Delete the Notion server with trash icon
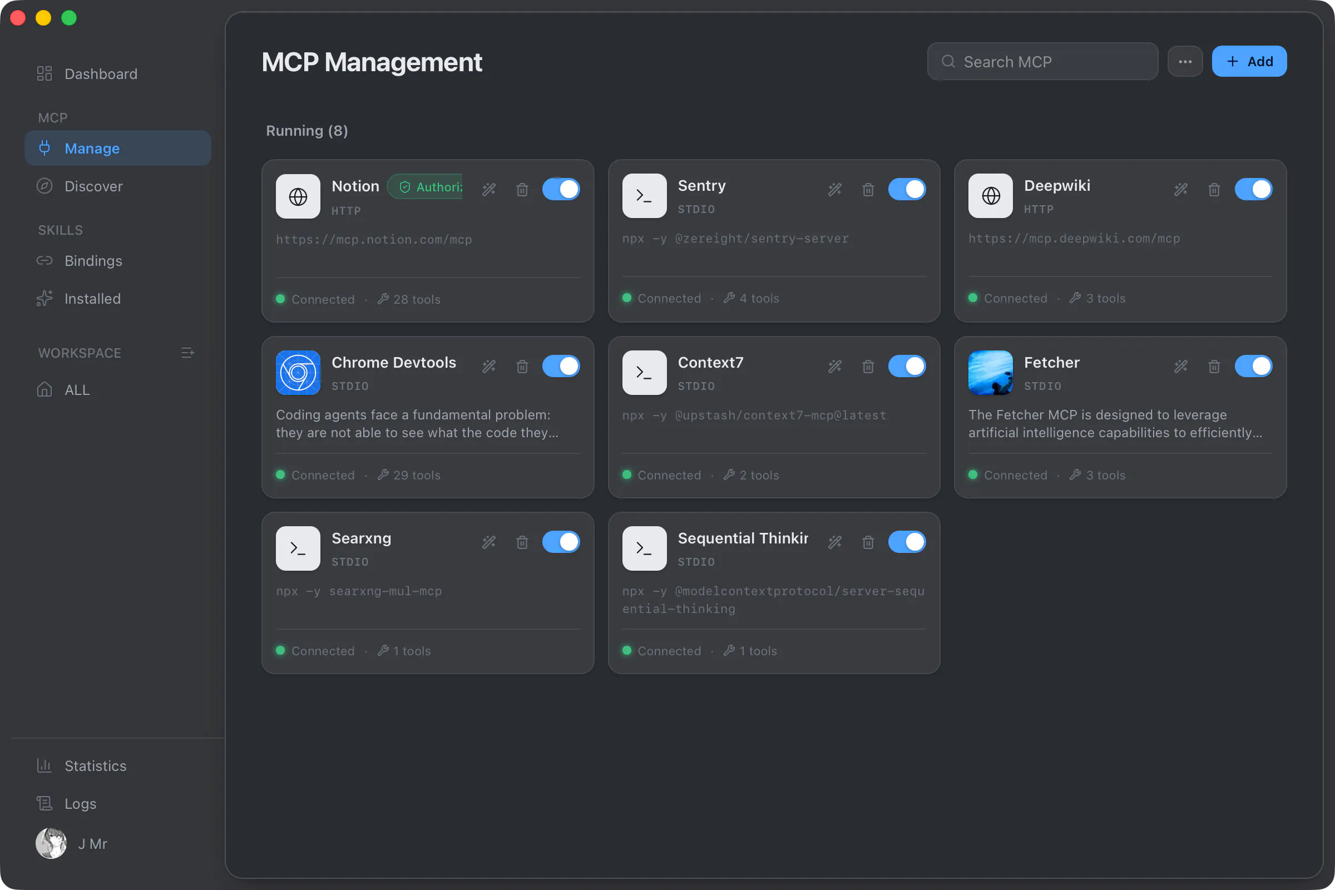Viewport: 1335px width, 890px height. 522,190
